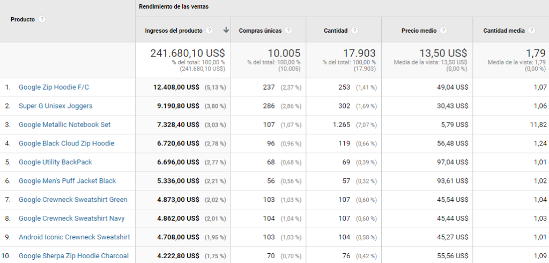Screen dimensions: 549x263
Task: Select average price 55,56 US$
Action: 452,256
